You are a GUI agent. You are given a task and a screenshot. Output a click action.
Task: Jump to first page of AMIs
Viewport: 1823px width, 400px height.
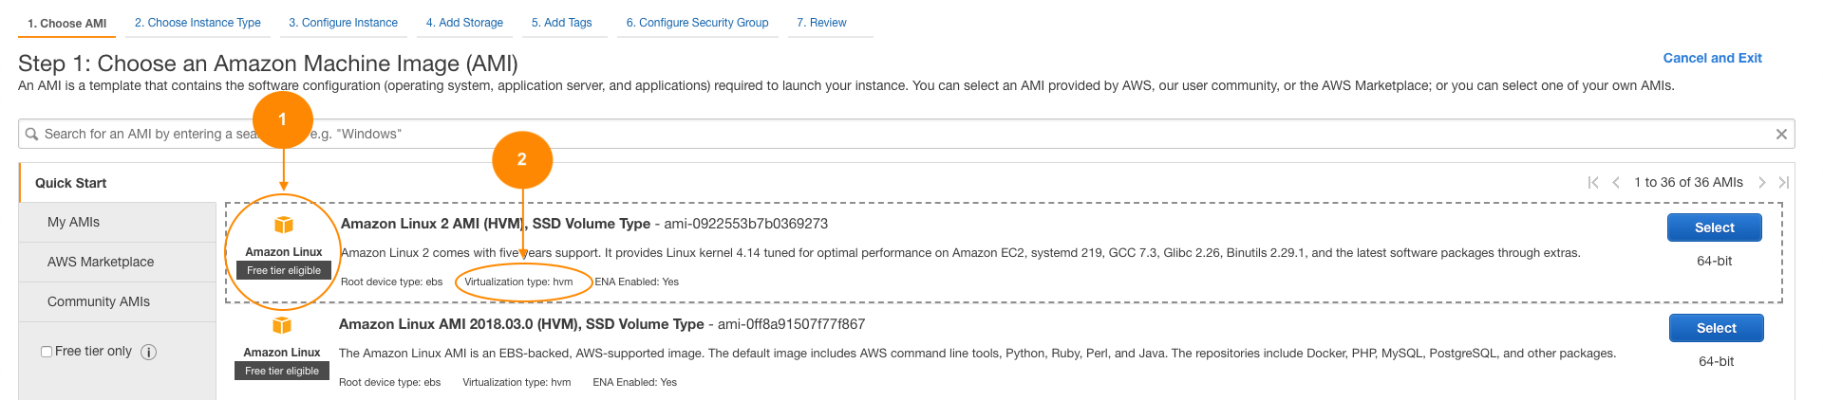point(1592,182)
